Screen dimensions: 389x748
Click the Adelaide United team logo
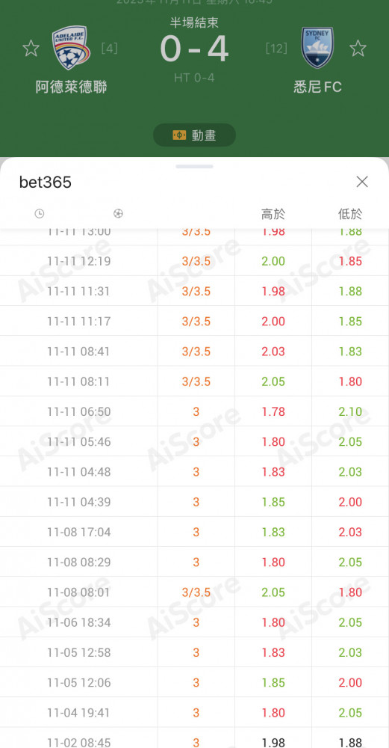coord(71,48)
